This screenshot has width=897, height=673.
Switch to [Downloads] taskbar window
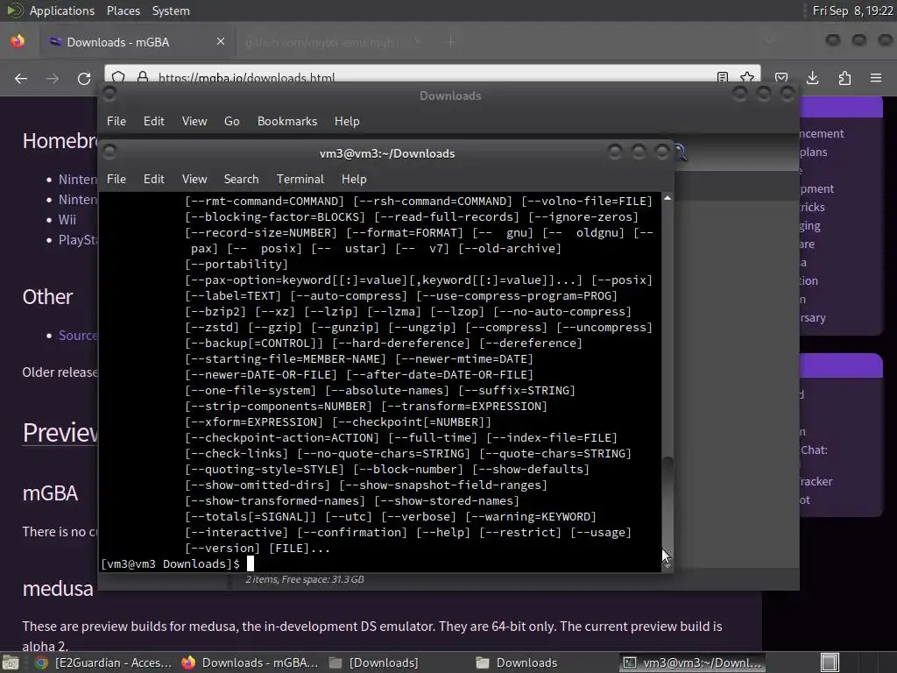[374, 662]
